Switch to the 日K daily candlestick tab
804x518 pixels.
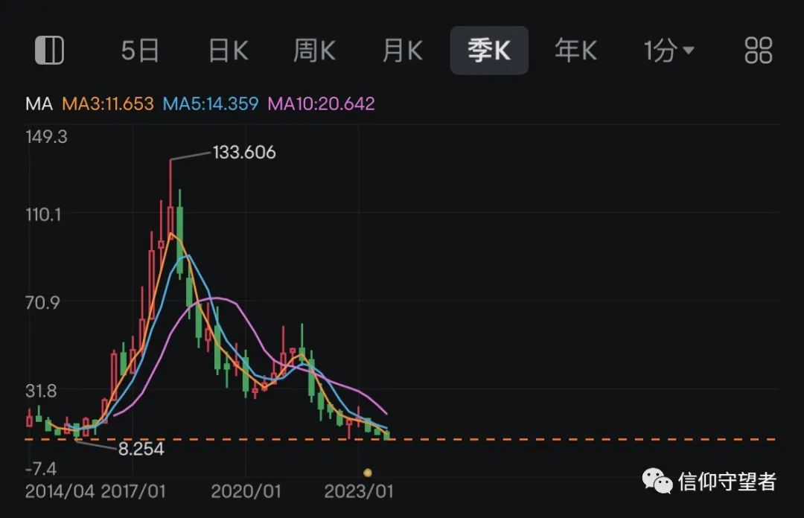229,51
